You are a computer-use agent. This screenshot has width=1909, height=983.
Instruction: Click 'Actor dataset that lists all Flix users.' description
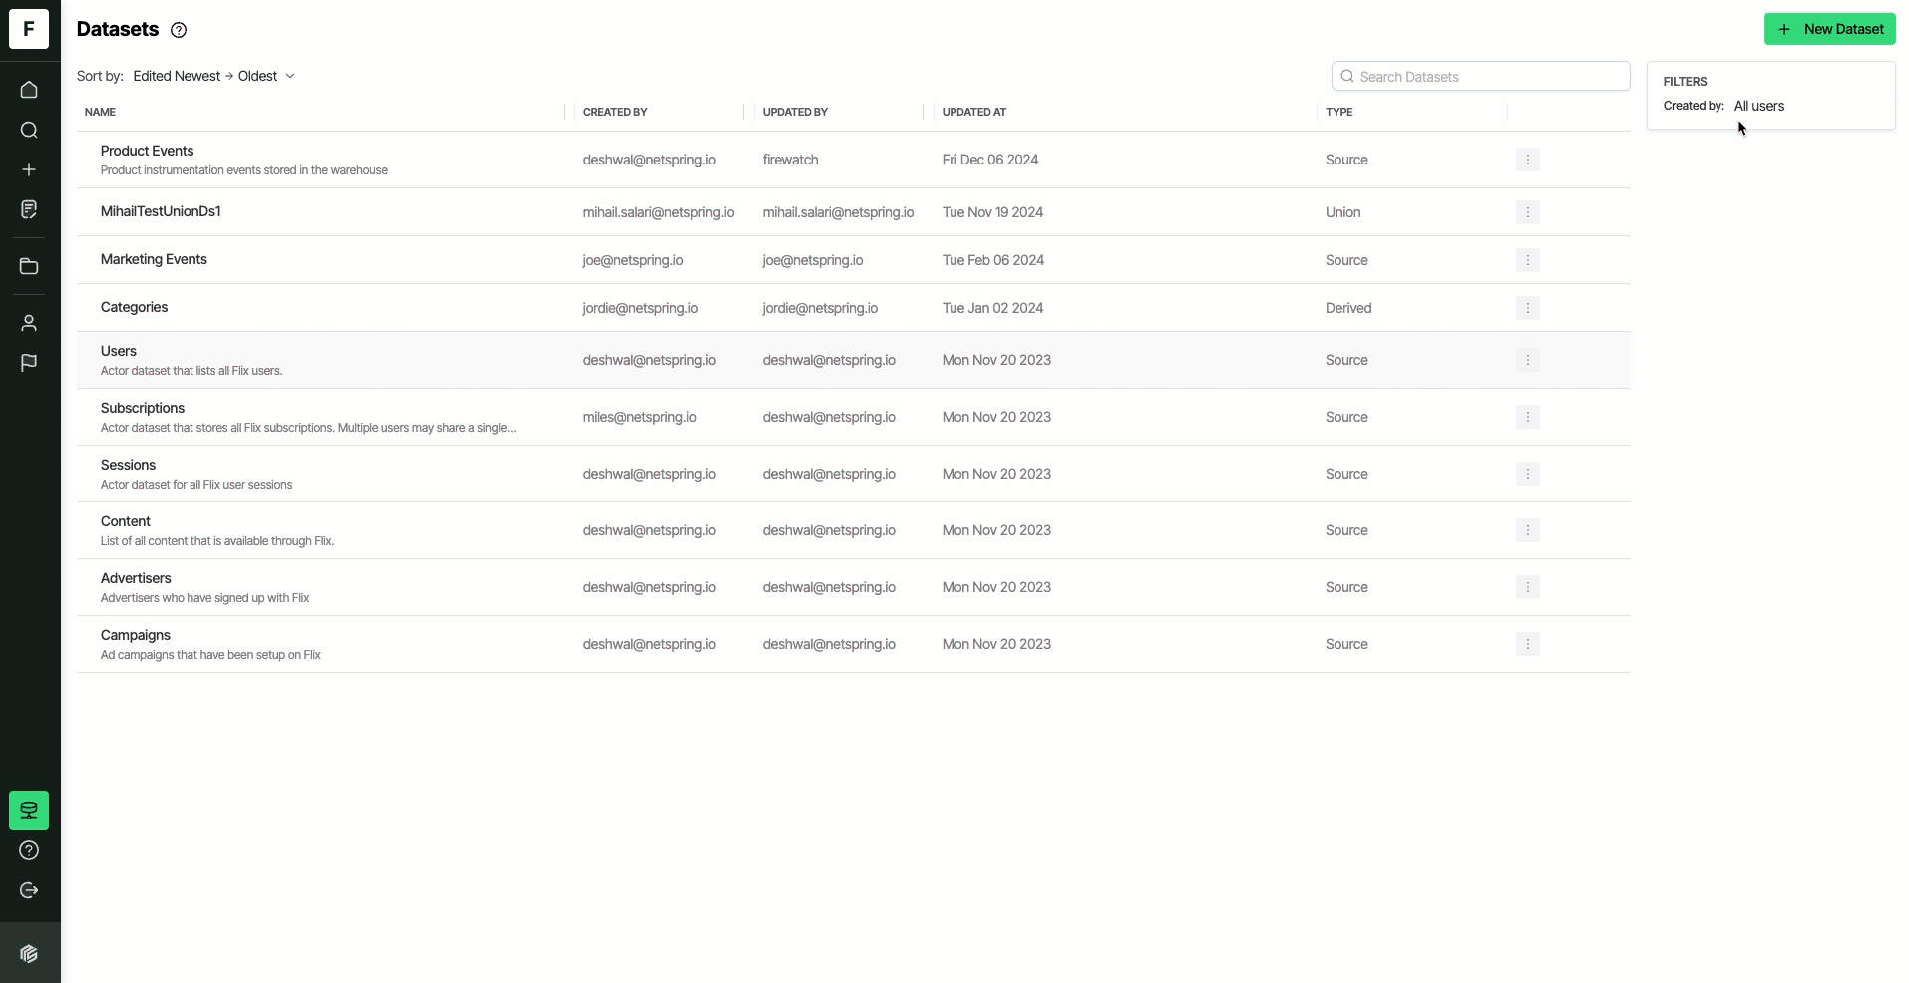tap(191, 371)
